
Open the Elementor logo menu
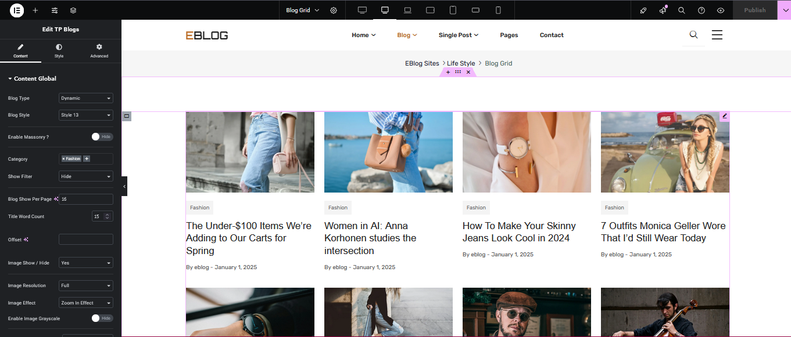click(x=17, y=10)
